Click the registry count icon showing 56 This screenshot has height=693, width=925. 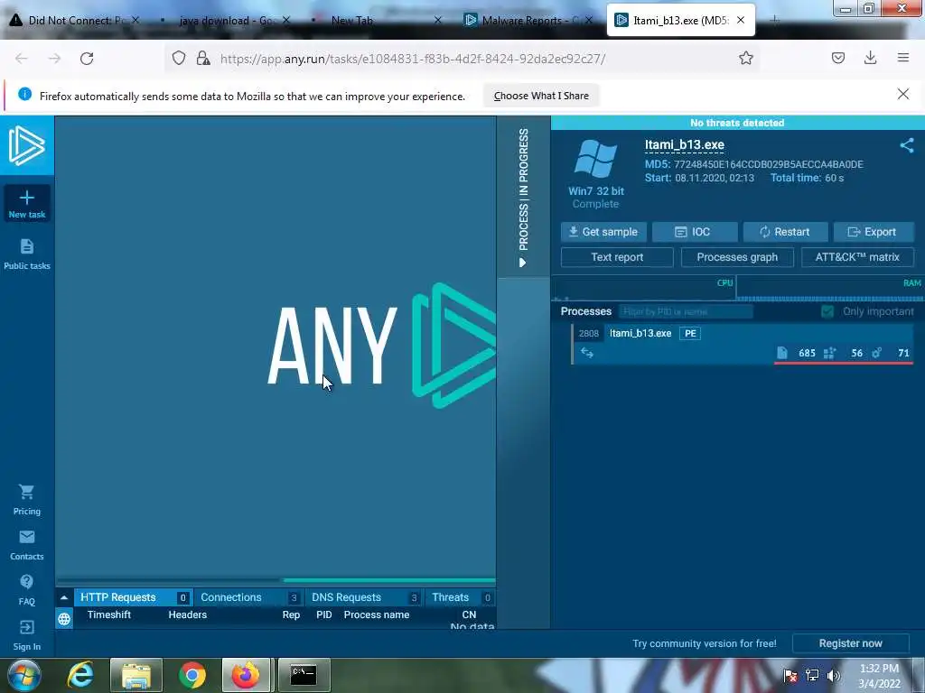tap(829, 353)
